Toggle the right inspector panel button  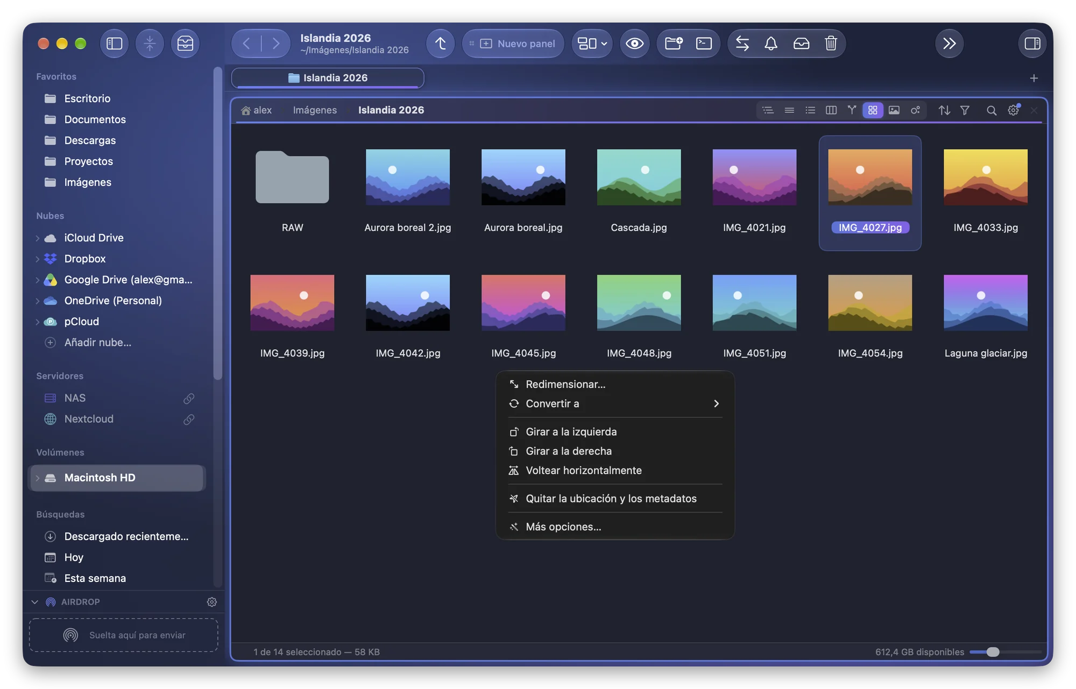(x=1032, y=44)
